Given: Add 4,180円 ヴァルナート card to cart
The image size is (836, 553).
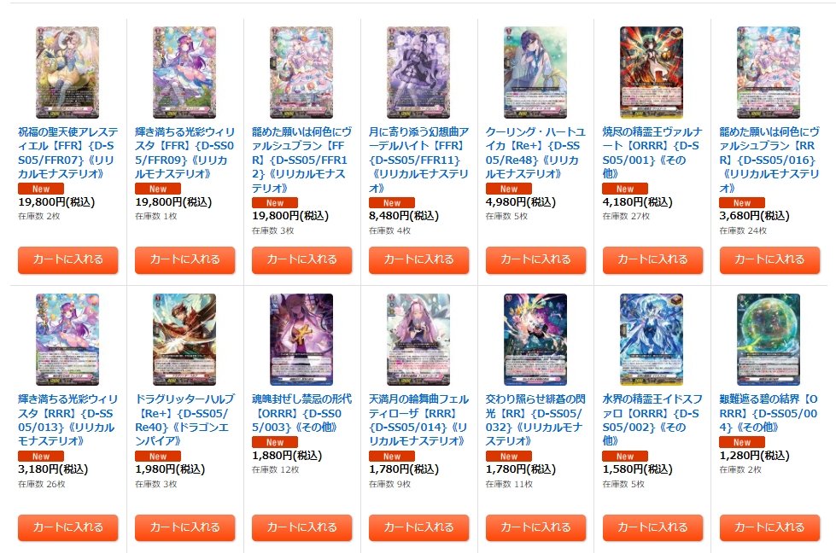Looking at the screenshot, I should pyautogui.click(x=652, y=260).
